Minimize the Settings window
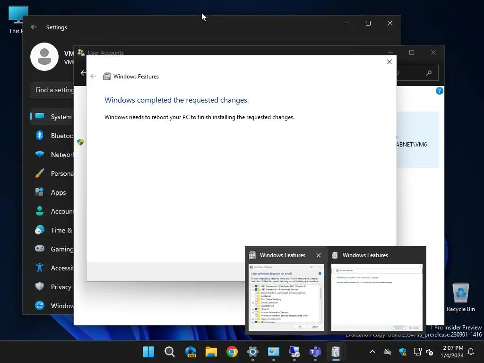The height and width of the screenshot is (363, 484). [x=346, y=23]
